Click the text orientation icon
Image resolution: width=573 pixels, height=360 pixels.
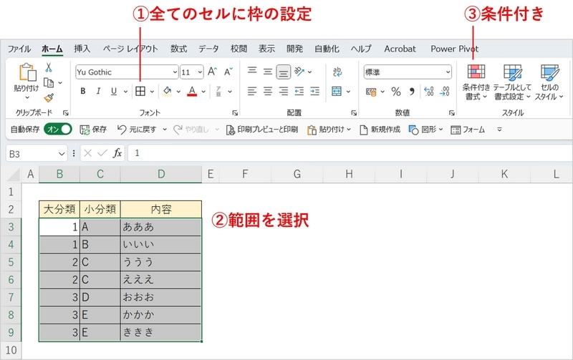[299, 72]
